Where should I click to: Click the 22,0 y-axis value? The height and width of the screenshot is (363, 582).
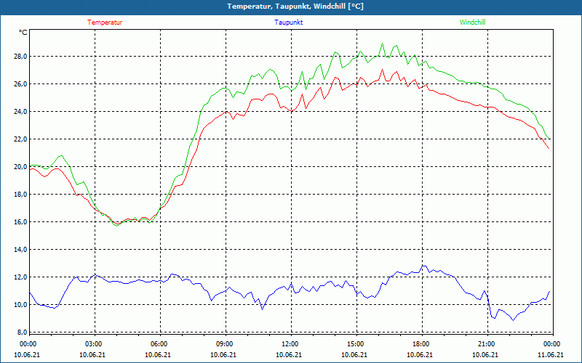pos(21,139)
